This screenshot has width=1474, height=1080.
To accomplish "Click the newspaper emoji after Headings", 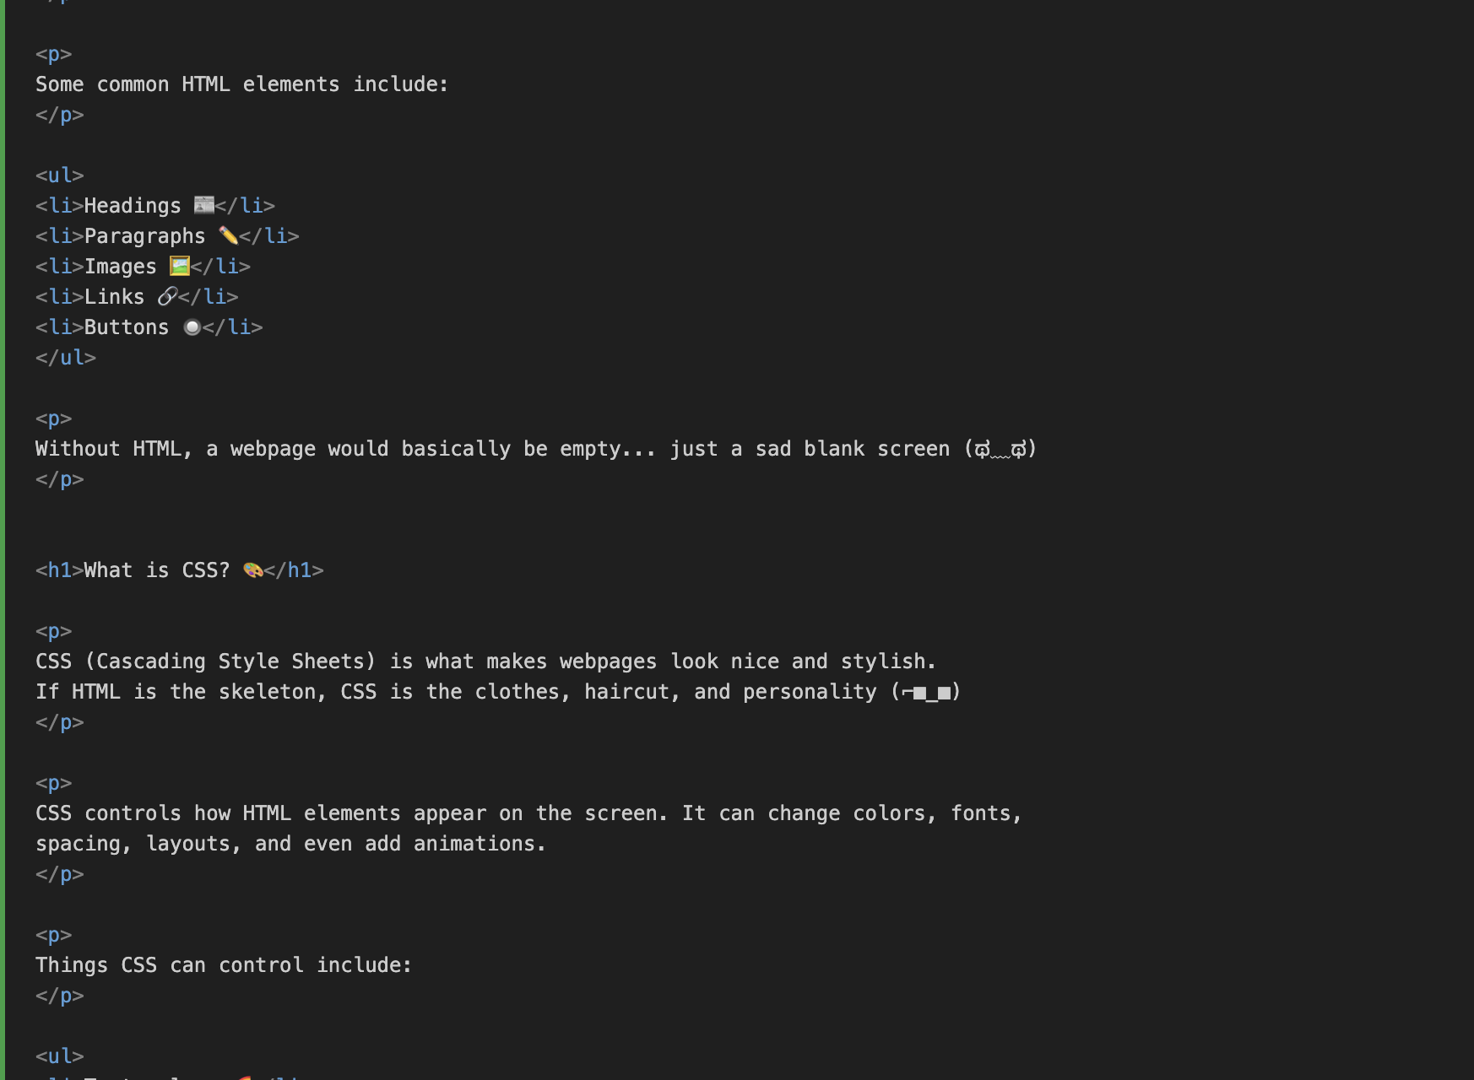I will [203, 205].
